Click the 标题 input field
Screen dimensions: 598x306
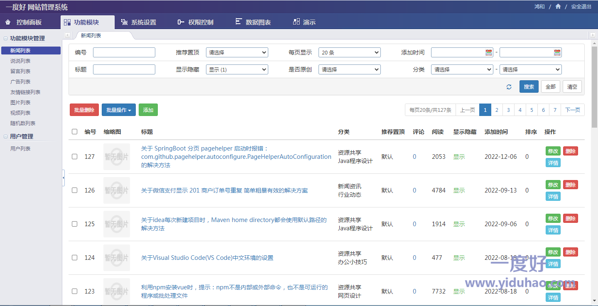pyautogui.click(x=124, y=69)
